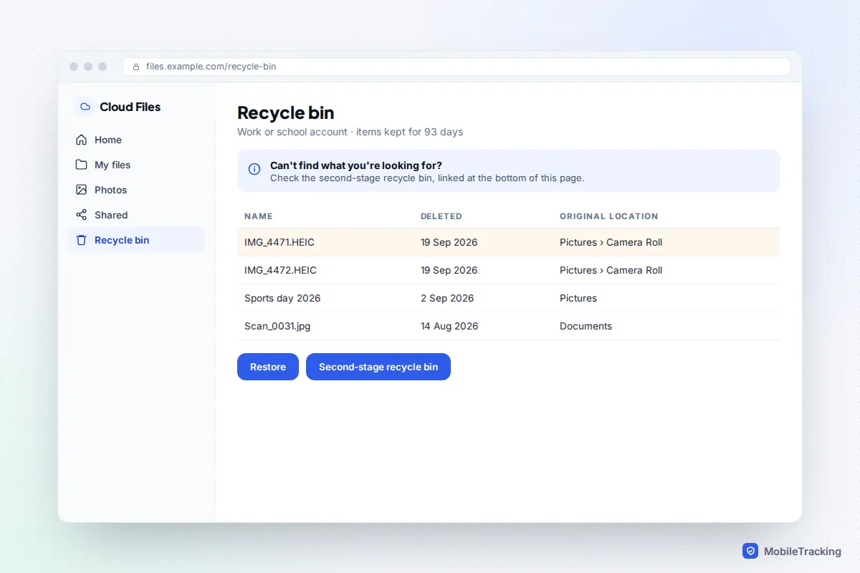Click the DELETED column header
860x573 pixels.
[441, 216]
